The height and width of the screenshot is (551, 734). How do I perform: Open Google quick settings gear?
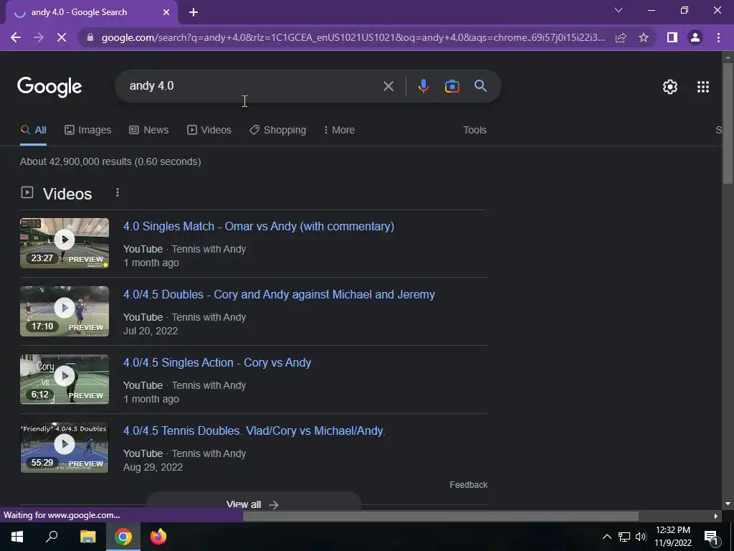point(670,87)
